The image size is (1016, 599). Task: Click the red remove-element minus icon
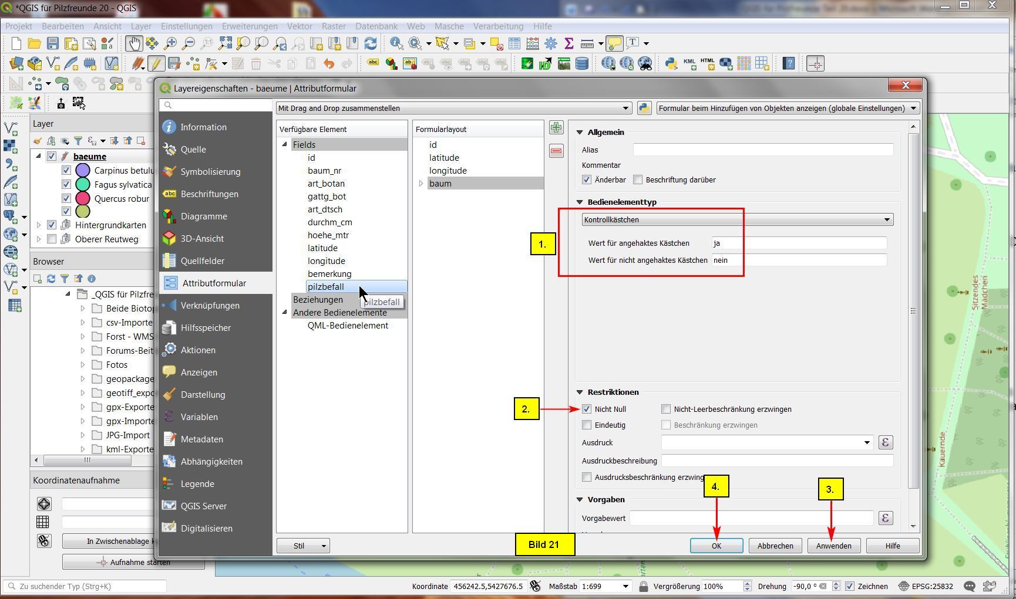(556, 151)
